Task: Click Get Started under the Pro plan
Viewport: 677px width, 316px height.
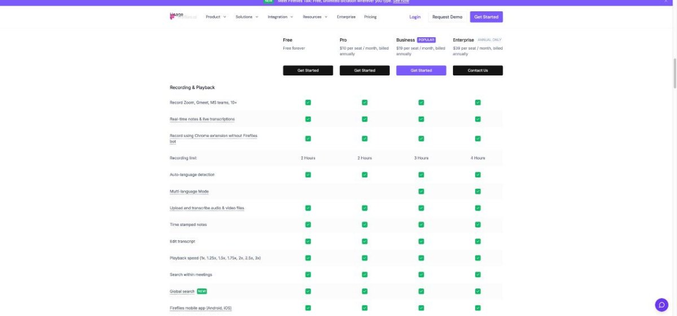Action: click(364, 70)
